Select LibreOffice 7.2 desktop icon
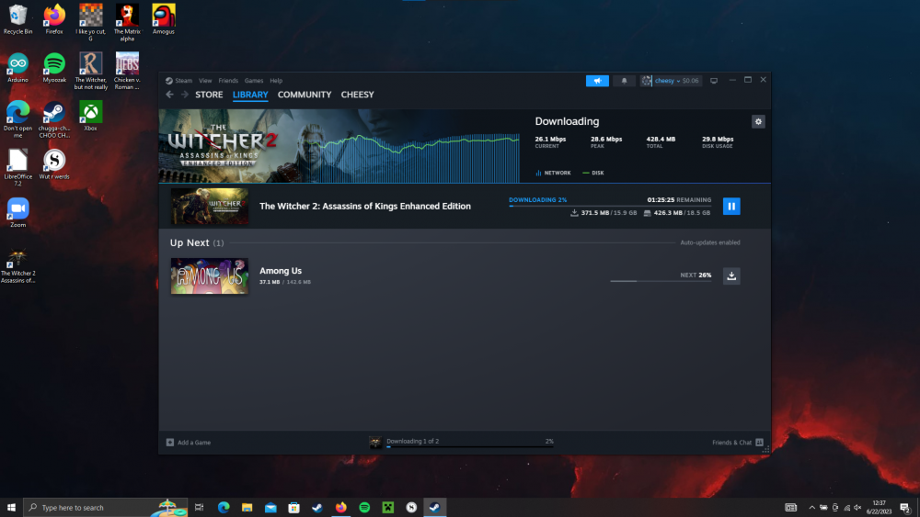Image resolution: width=920 pixels, height=517 pixels. [x=18, y=168]
